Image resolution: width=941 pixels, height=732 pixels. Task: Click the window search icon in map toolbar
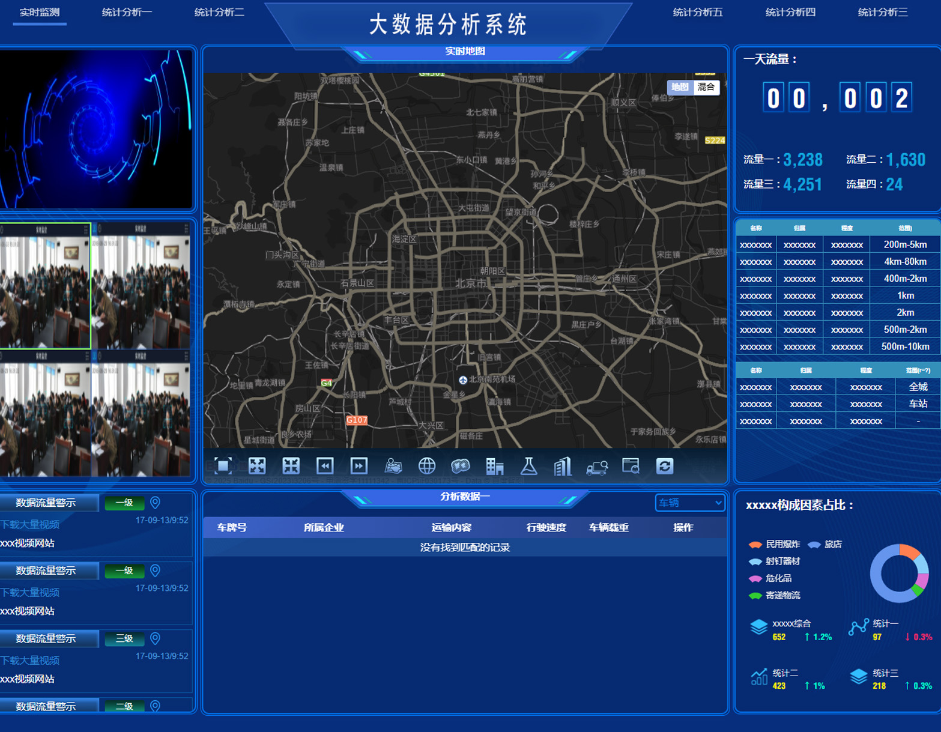pyautogui.click(x=631, y=466)
